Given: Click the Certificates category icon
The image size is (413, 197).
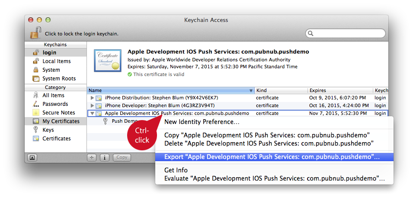Looking at the screenshot, I should click(36, 139).
